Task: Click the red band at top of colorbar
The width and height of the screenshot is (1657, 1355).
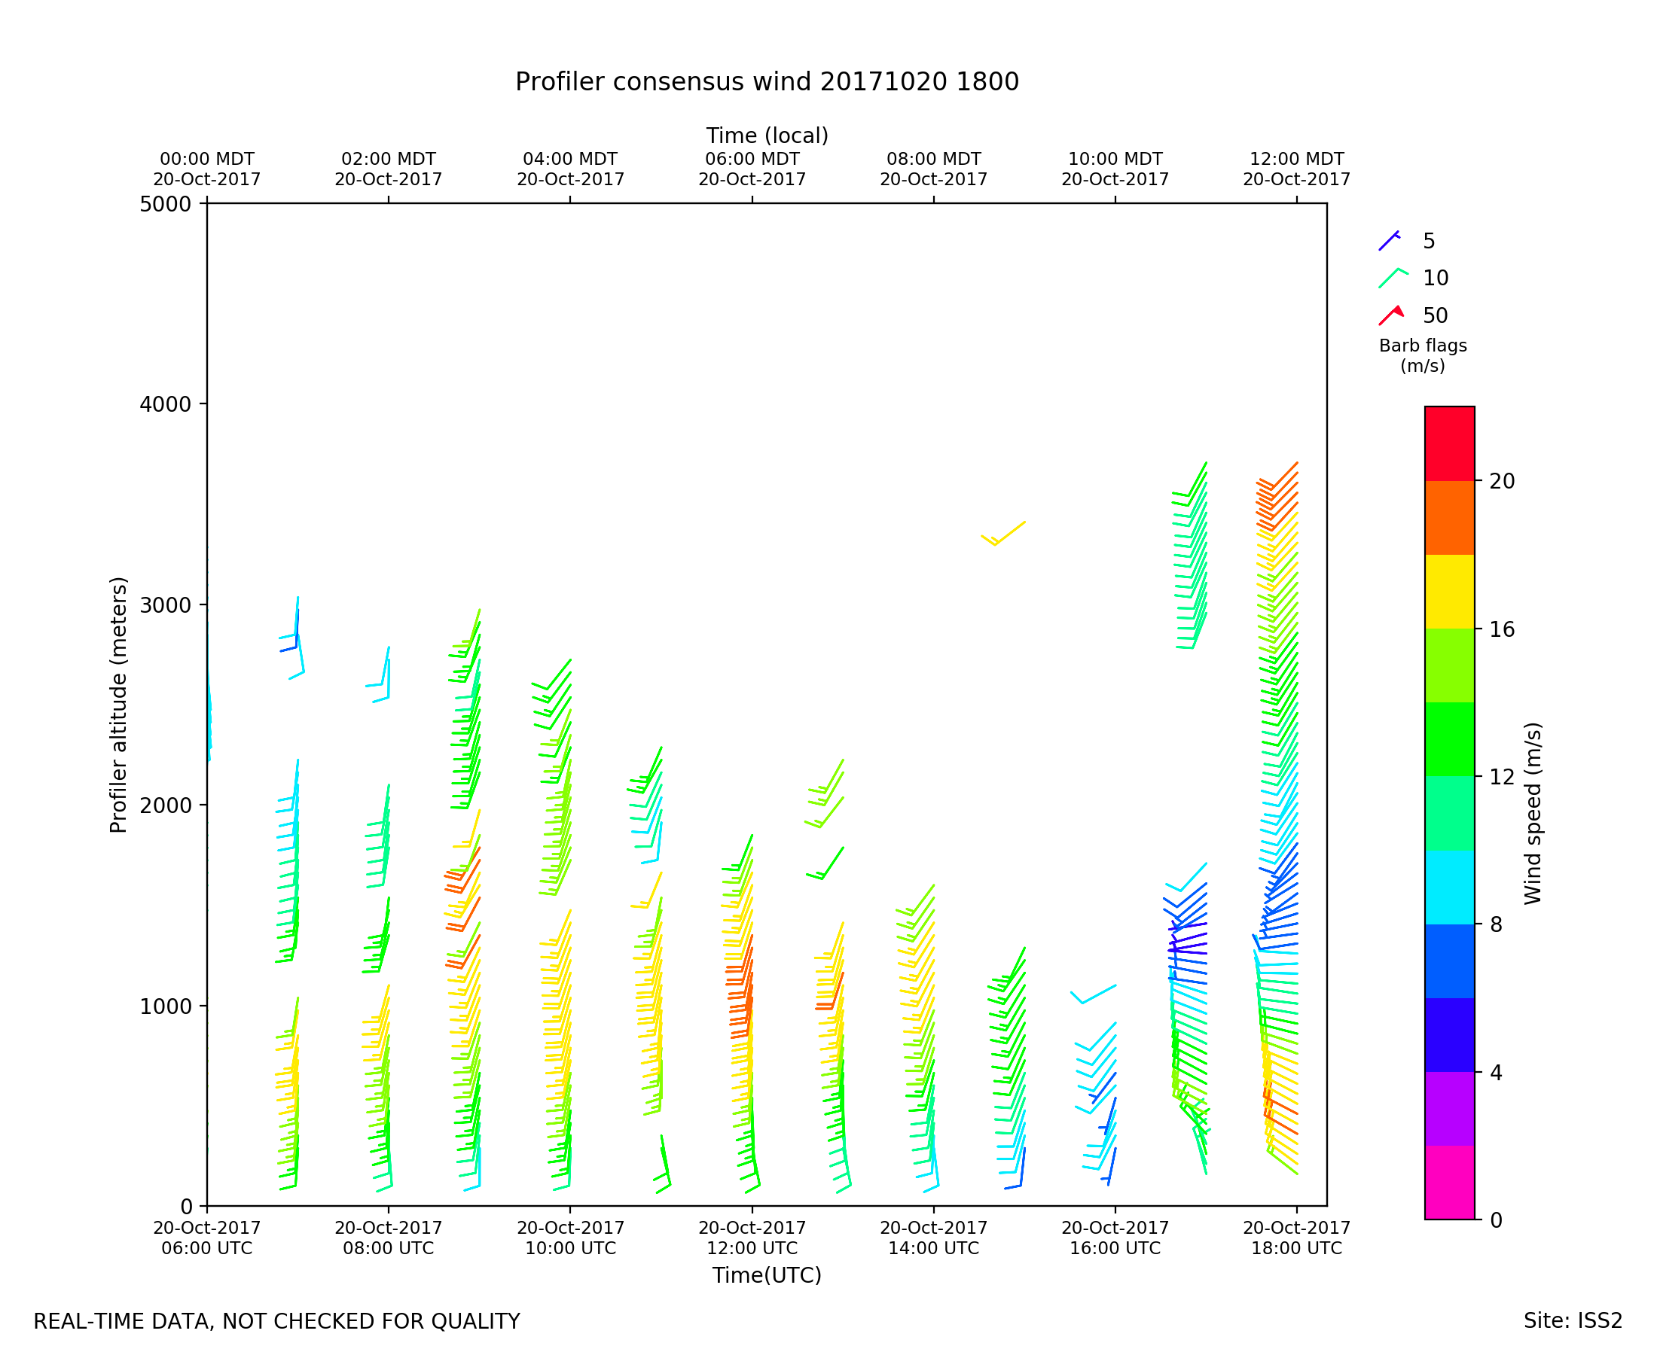Action: (1449, 443)
